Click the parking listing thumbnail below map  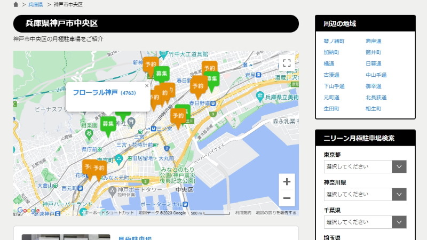click(x=66, y=237)
